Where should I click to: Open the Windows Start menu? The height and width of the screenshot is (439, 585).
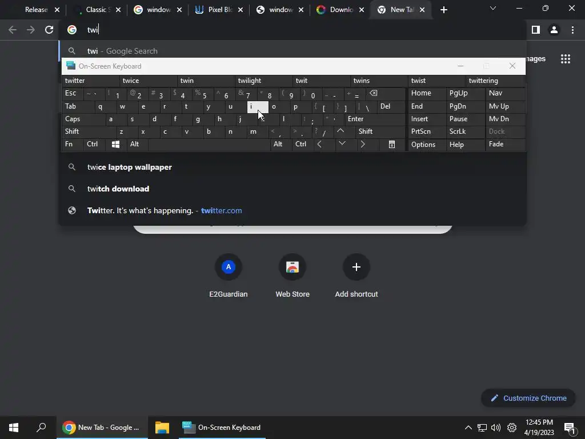click(x=14, y=428)
